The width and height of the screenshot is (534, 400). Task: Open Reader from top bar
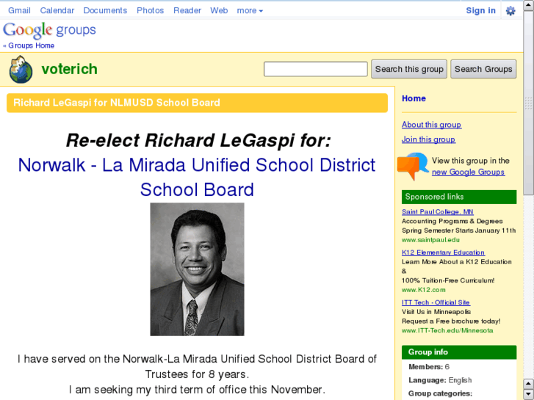[x=187, y=10]
